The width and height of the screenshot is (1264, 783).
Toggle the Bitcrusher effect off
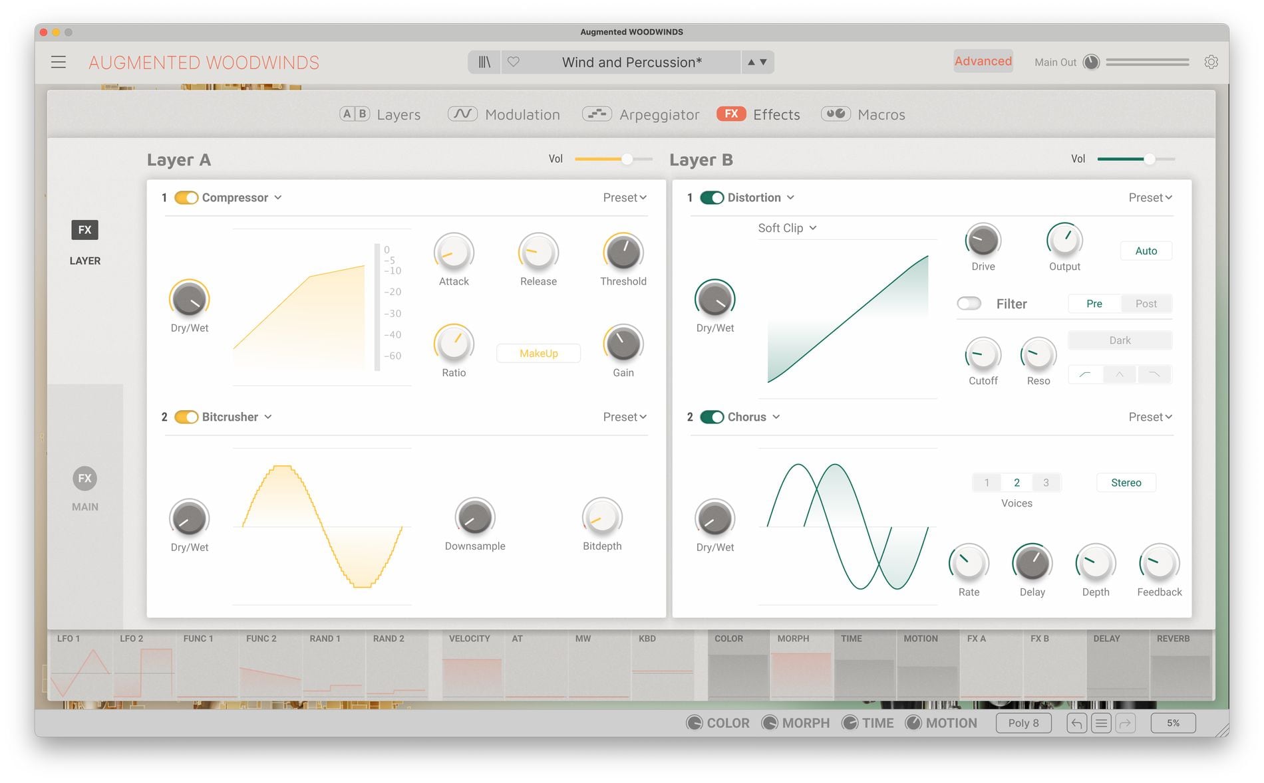[x=186, y=417]
